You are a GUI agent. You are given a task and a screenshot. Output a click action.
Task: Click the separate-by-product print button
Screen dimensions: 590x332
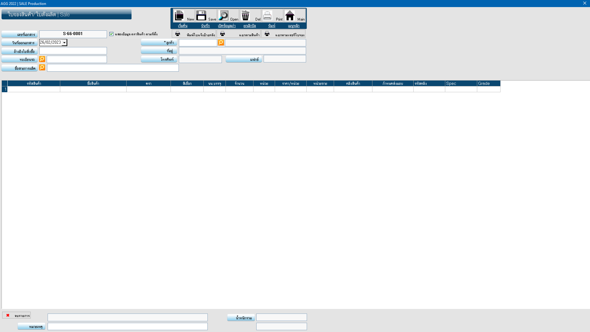click(239, 34)
